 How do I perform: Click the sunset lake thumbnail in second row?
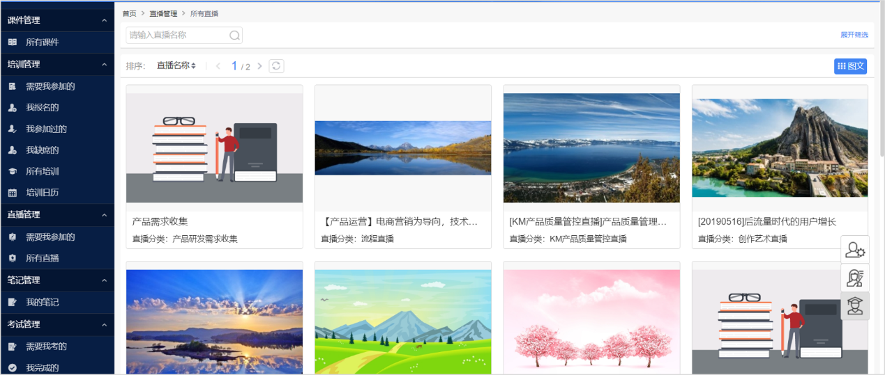coord(214,322)
